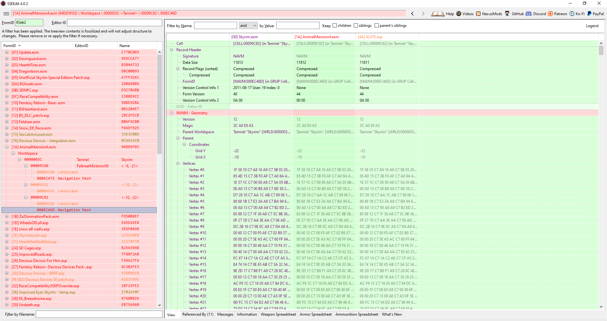The image size is (607, 321).
Task: Click the Legend button
Action: point(592,26)
